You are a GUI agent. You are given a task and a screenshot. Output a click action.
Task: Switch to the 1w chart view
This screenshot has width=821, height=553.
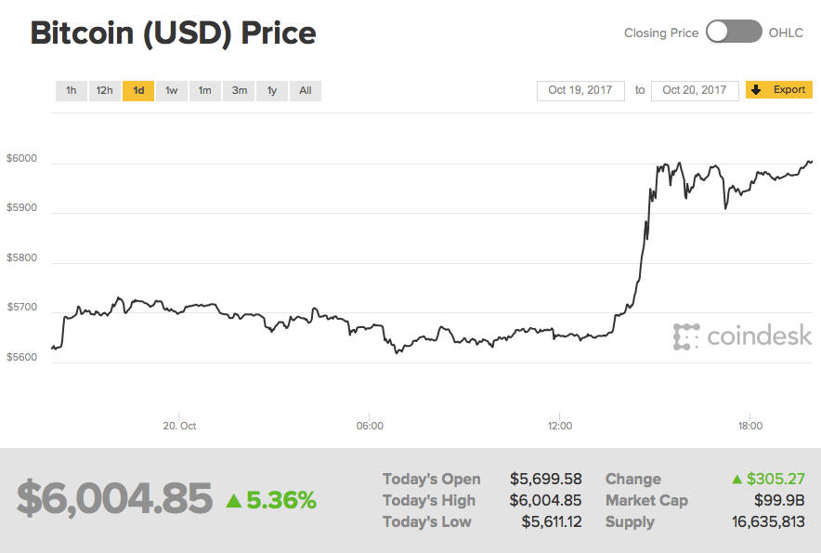(172, 90)
